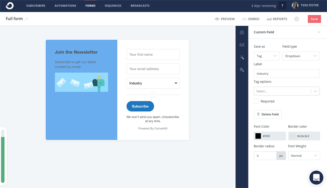Open the black Font Color swatch
The image size is (327, 188).
click(258, 136)
